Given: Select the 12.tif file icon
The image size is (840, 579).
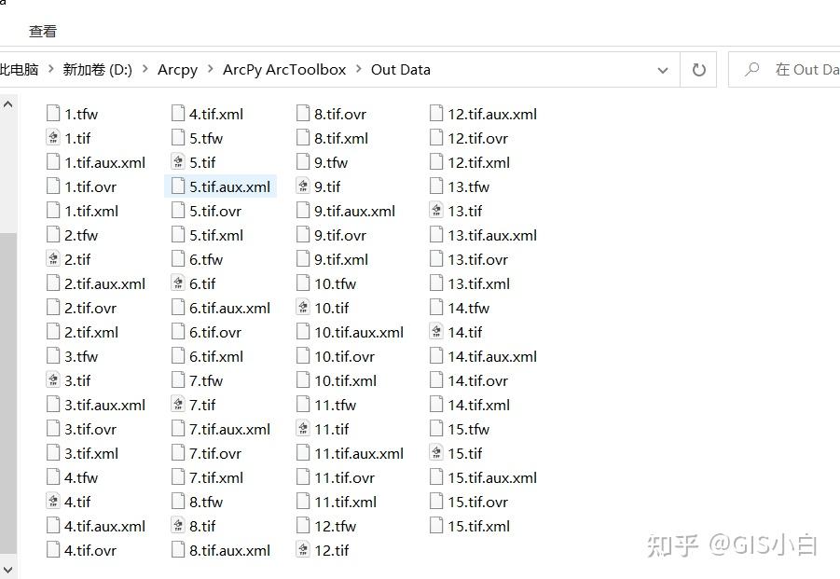Looking at the screenshot, I should tap(303, 550).
